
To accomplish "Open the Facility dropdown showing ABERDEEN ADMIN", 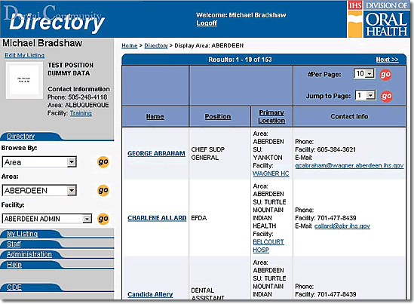I will point(47,219).
